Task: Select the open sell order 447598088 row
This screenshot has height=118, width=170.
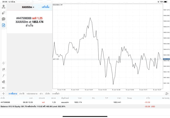Action: click(85, 102)
